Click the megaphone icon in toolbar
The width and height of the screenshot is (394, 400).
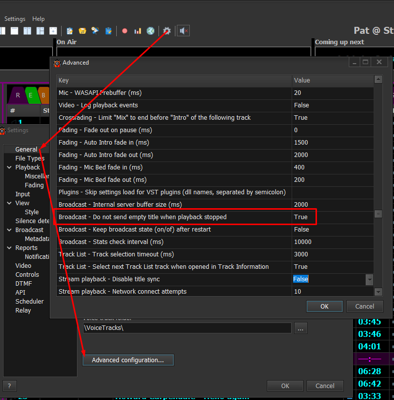(95, 31)
